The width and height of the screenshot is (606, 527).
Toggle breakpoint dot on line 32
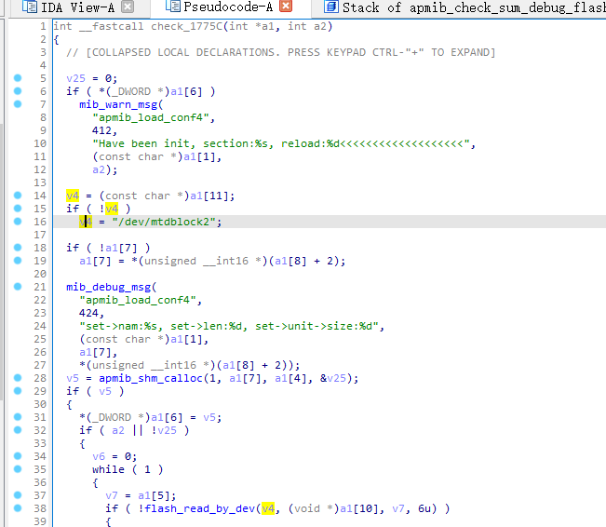18,430
